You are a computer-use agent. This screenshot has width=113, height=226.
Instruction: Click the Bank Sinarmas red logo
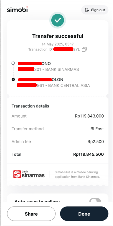[17, 174]
